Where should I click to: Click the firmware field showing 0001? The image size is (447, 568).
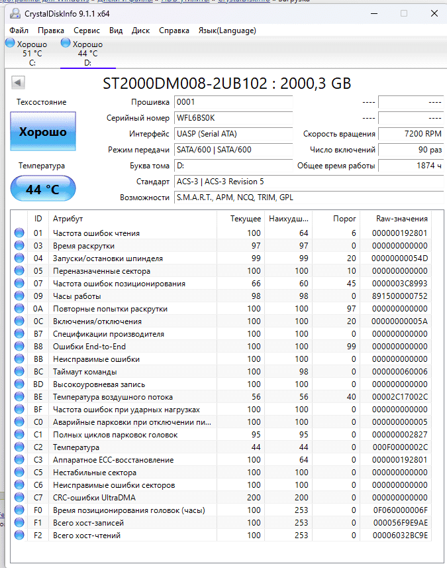coord(232,102)
